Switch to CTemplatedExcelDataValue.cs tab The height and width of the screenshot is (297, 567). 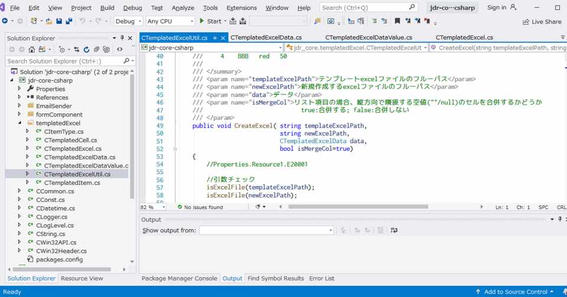point(369,38)
